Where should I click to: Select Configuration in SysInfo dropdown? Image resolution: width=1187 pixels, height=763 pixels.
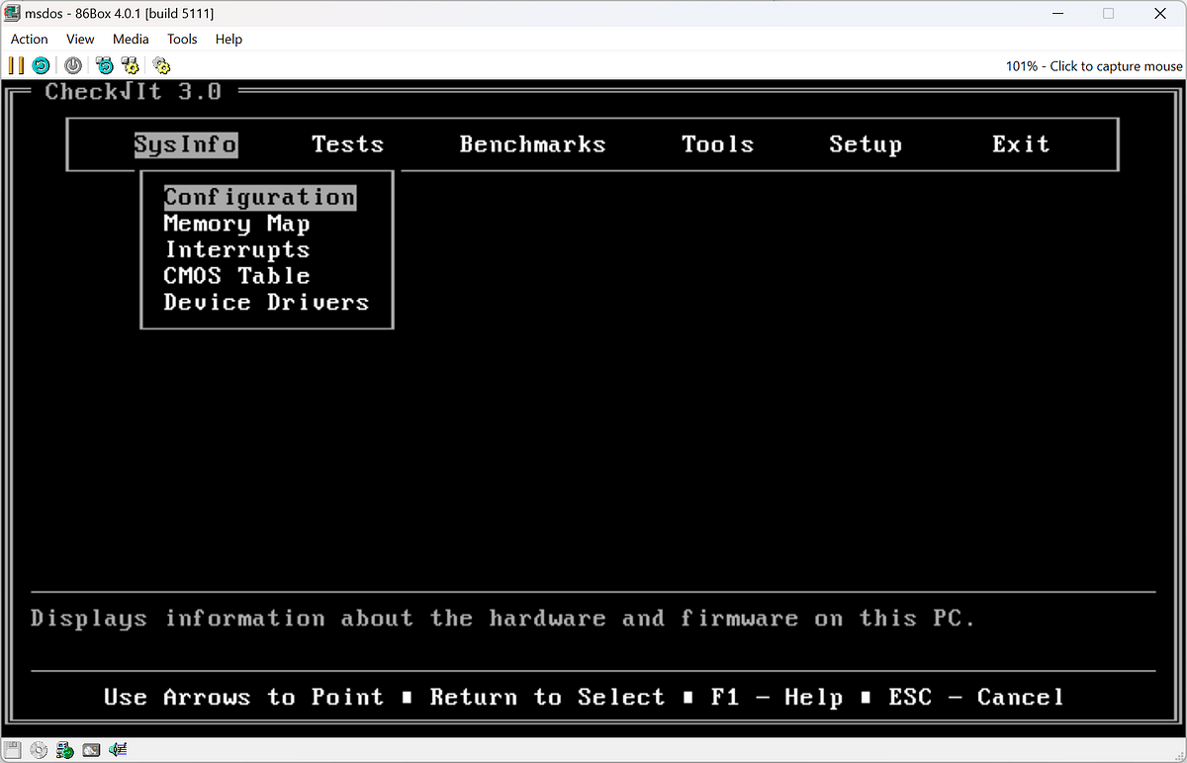[x=258, y=197]
